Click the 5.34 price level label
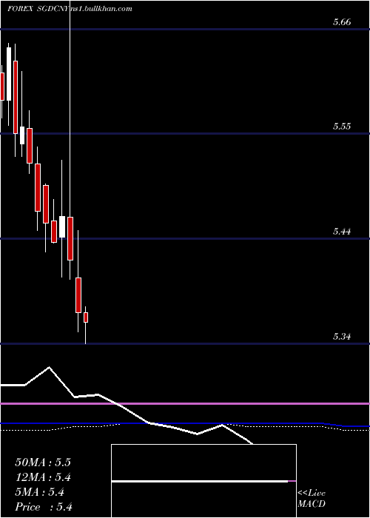Screen dimensions: 370x518 click(342, 337)
